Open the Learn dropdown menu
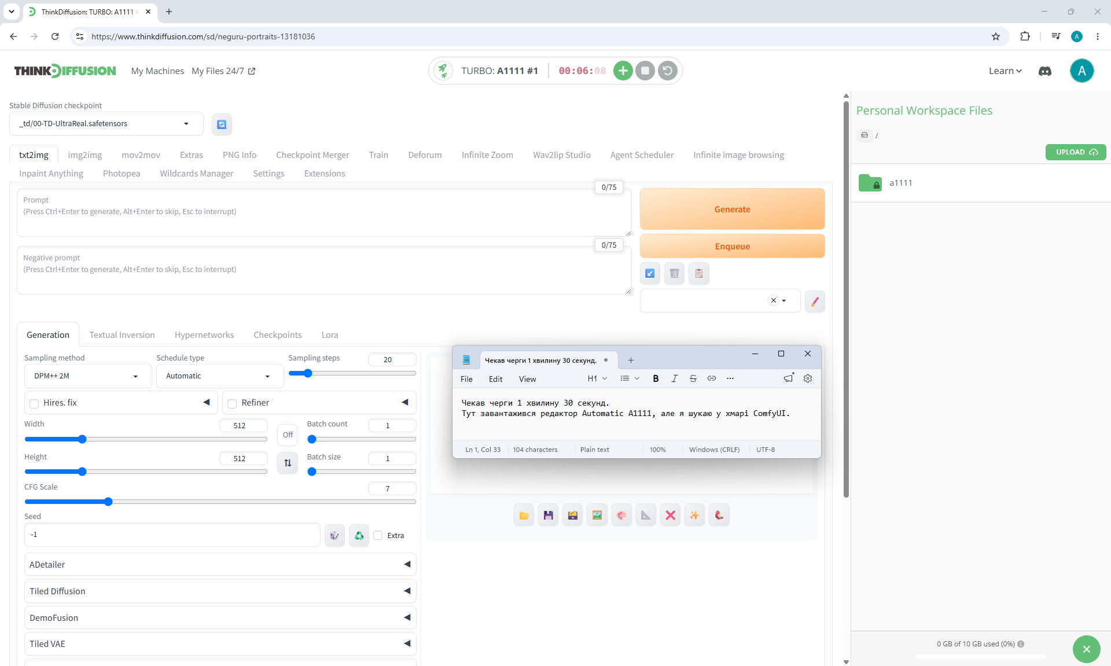This screenshot has height=666, width=1111. point(1005,71)
